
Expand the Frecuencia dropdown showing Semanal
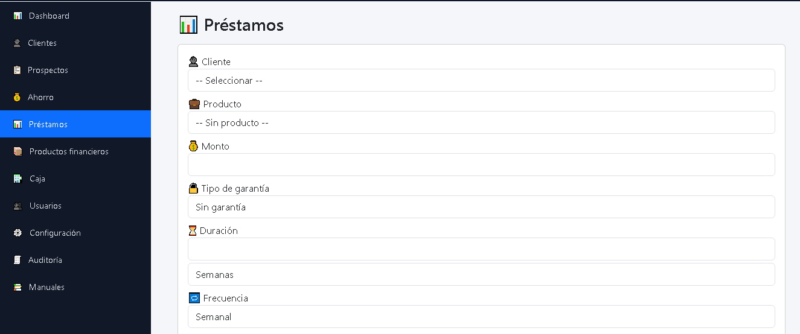point(481,317)
